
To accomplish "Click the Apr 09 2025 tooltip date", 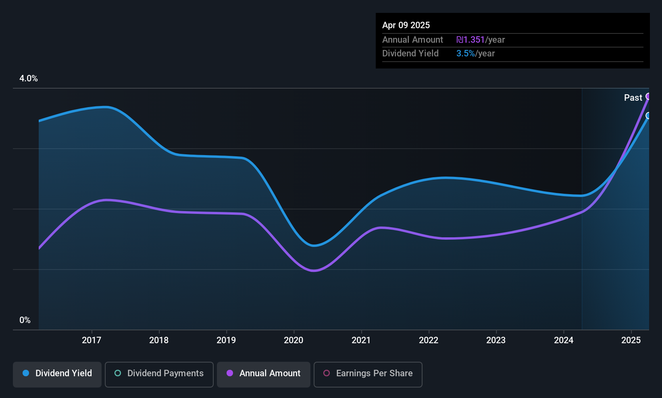I will click(406, 25).
